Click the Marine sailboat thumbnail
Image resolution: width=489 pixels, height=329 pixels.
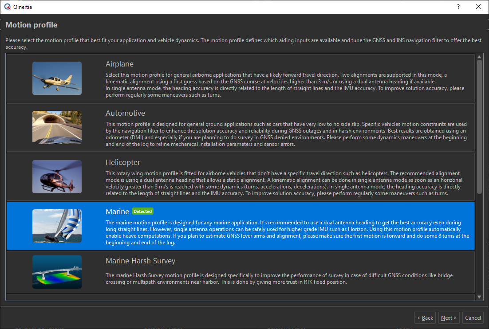tap(57, 226)
